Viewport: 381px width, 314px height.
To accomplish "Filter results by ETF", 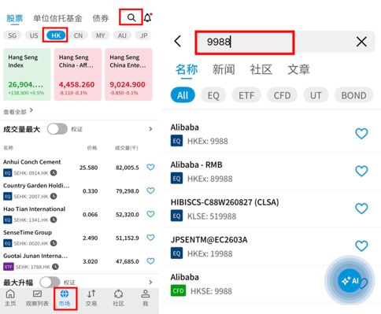I will click(x=246, y=95).
